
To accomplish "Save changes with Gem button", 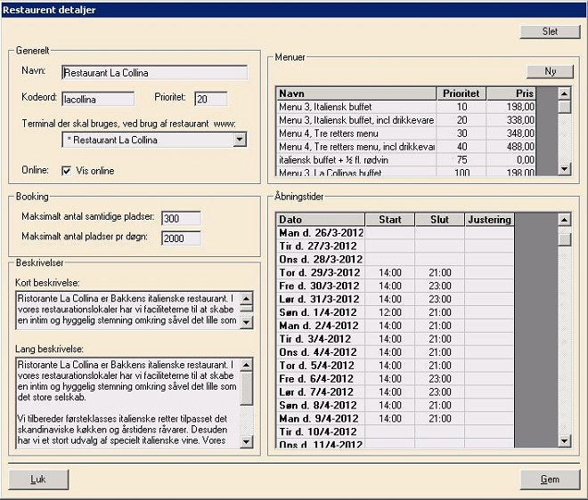I will pyautogui.click(x=550, y=480).
